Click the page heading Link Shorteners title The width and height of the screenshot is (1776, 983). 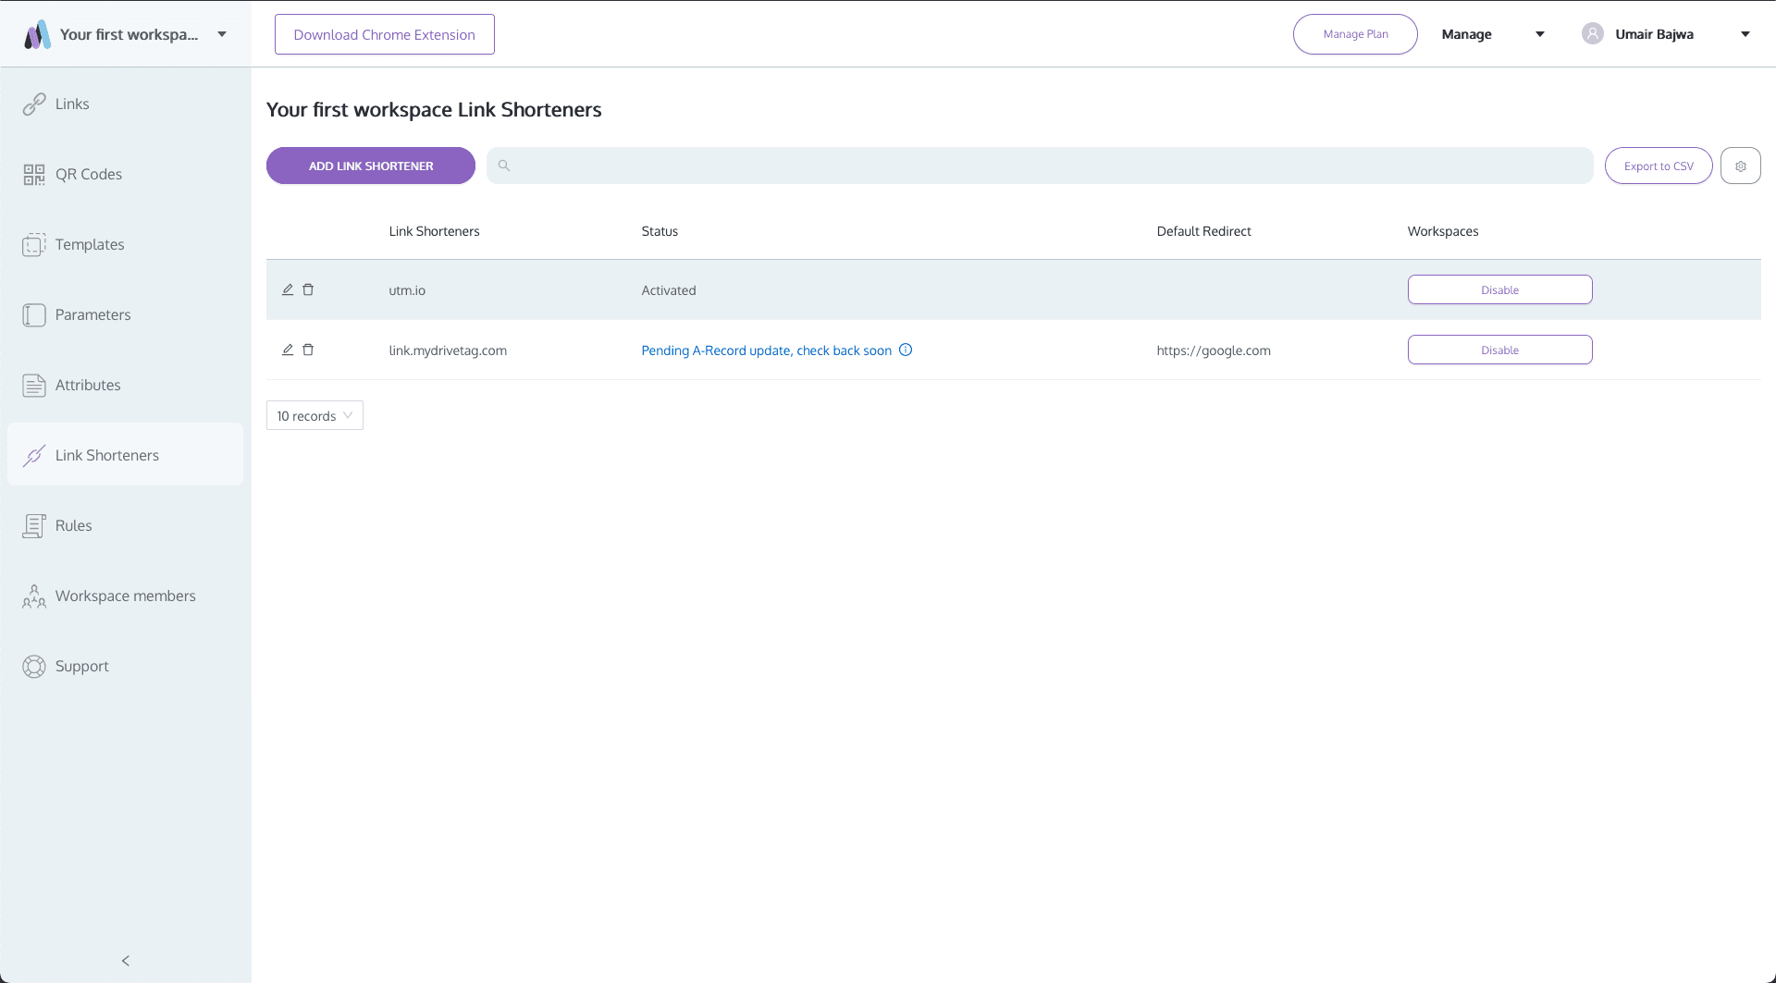point(434,109)
